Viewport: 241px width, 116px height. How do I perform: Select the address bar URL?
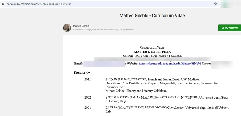point(39,4)
